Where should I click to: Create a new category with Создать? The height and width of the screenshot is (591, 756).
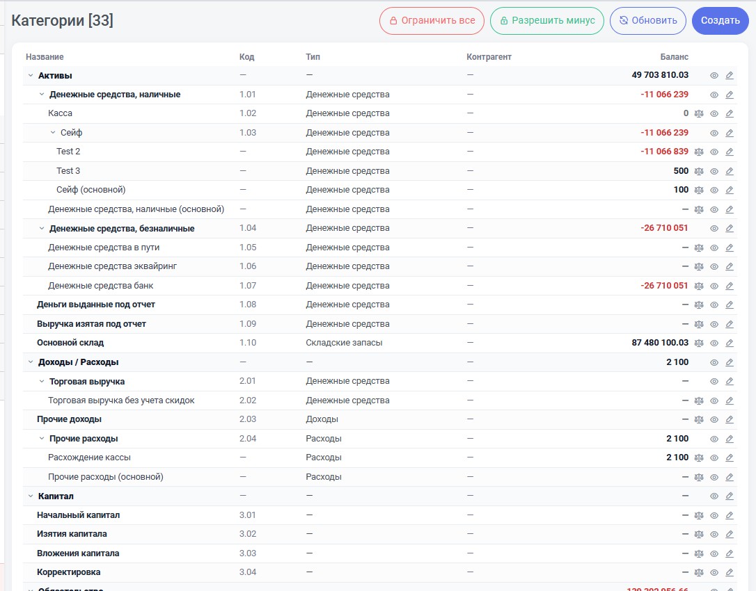(x=720, y=21)
